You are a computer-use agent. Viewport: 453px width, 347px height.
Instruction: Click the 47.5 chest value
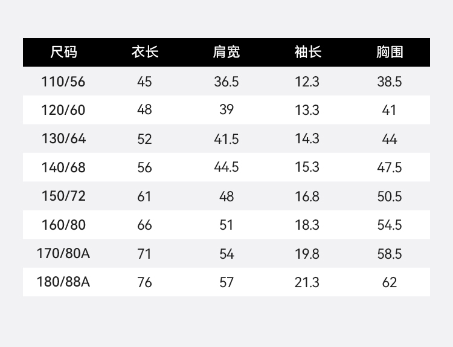pos(390,167)
